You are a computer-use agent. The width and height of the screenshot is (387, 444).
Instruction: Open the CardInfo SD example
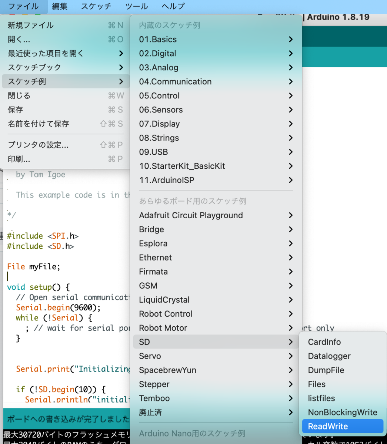pos(343,342)
